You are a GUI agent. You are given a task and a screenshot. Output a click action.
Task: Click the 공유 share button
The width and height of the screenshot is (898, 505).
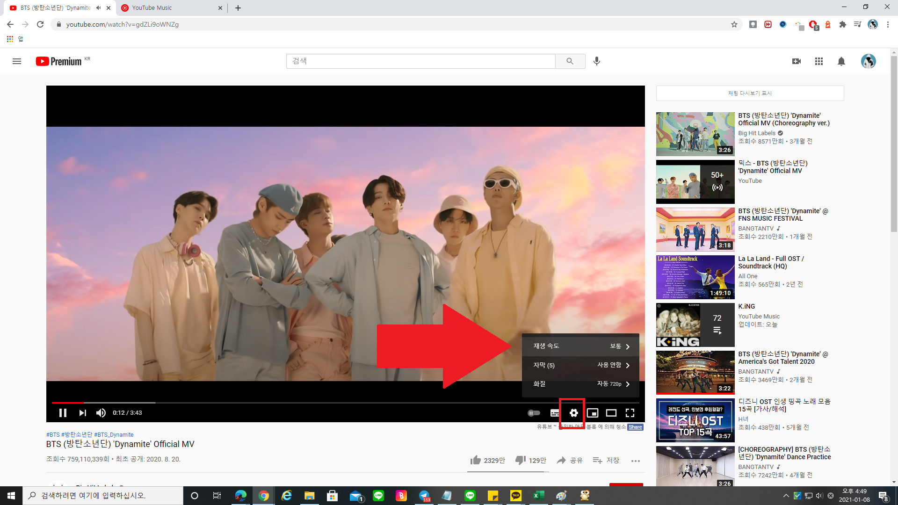(570, 460)
